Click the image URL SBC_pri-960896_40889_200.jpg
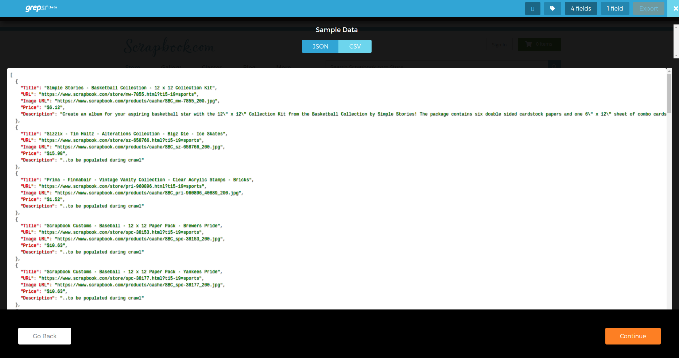 [148, 193]
